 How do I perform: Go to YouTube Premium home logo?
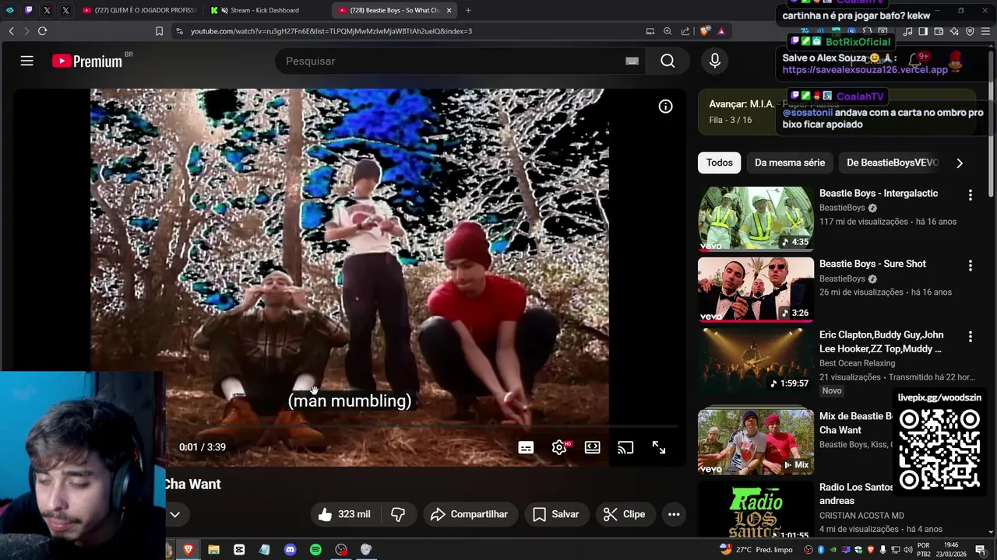pos(87,61)
